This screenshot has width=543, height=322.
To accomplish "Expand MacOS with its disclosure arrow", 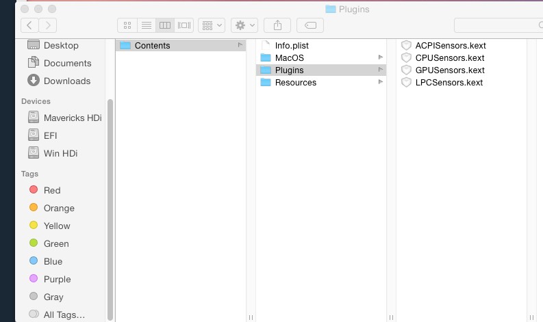I will pyautogui.click(x=380, y=57).
